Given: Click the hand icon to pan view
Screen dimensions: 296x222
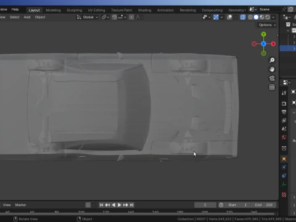Looking at the screenshot, I should (x=272, y=69).
